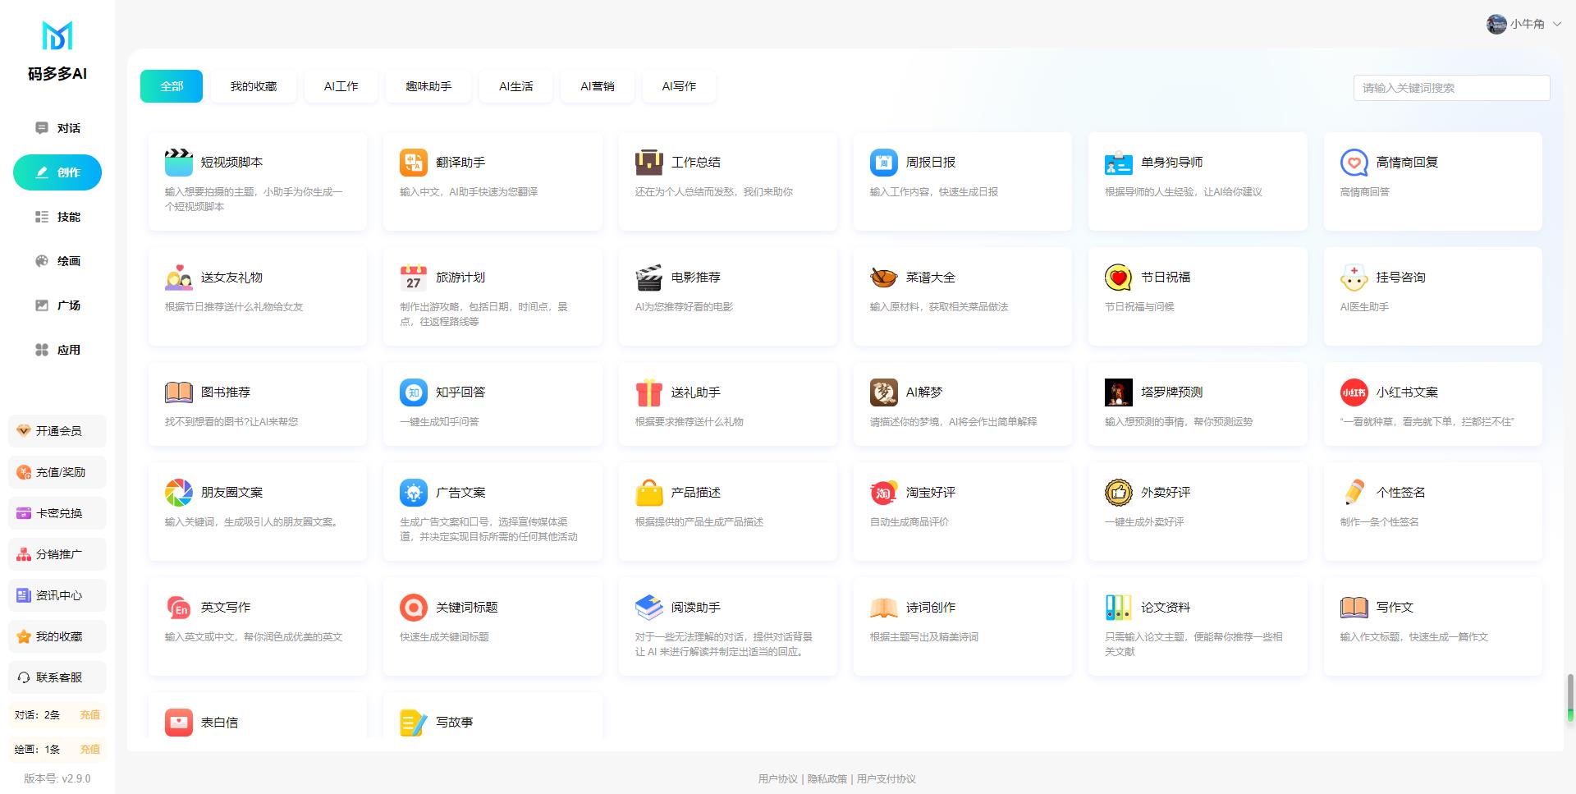Switch to the AI生活 tab
The width and height of the screenshot is (1576, 794).
(x=516, y=86)
